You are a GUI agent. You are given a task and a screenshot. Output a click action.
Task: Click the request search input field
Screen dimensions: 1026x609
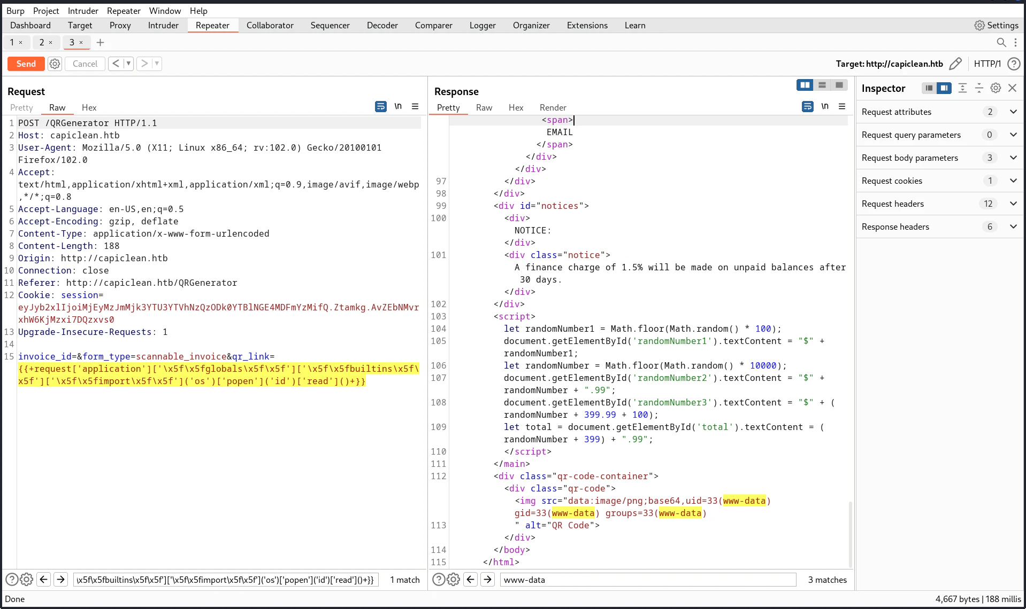click(x=226, y=580)
